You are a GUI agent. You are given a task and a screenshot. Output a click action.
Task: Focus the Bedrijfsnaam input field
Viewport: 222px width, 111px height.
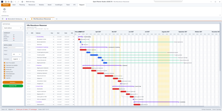coord(16,48)
